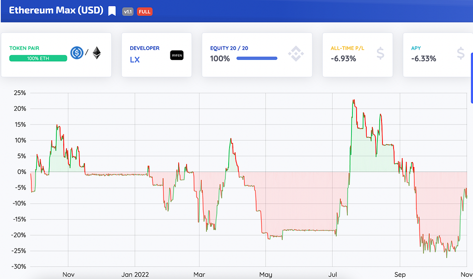Click the May x-axis label
This screenshot has height=279, width=473.
(266, 274)
